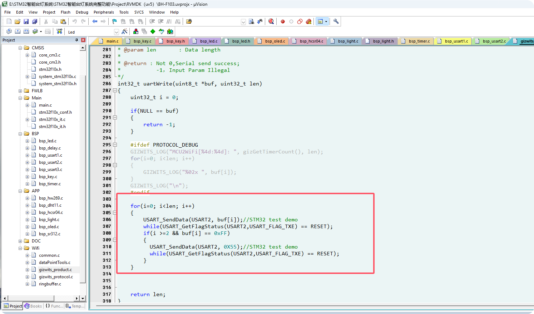Toggle the bookmark flag icon
This screenshot has width=534, height=314.
pyautogui.click(x=114, y=21)
